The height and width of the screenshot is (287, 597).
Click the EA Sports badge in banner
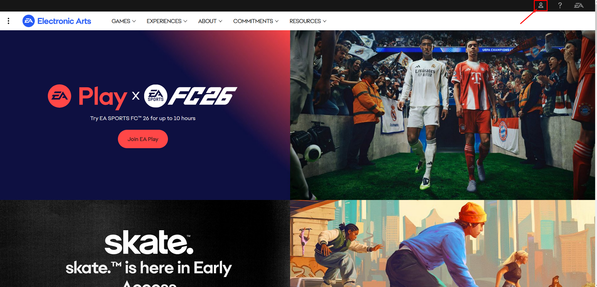pyautogui.click(x=156, y=96)
